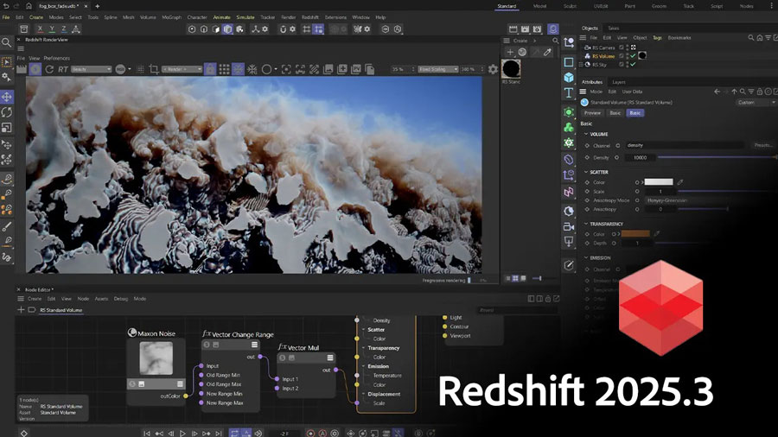The height and width of the screenshot is (437, 778).
Task: Select the crop render region icon
Action: pyautogui.click(x=154, y=69)
